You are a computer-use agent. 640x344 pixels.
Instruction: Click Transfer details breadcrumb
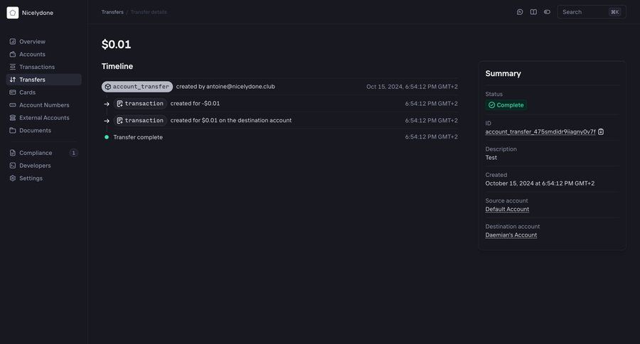click(x=149, y=12)
